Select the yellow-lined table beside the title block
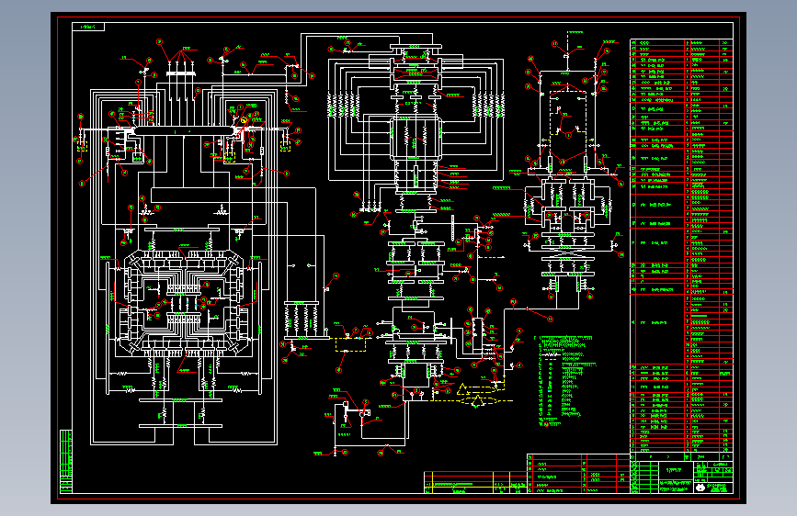The height and width of the screenshot is (516, 797). pos(475,482)
